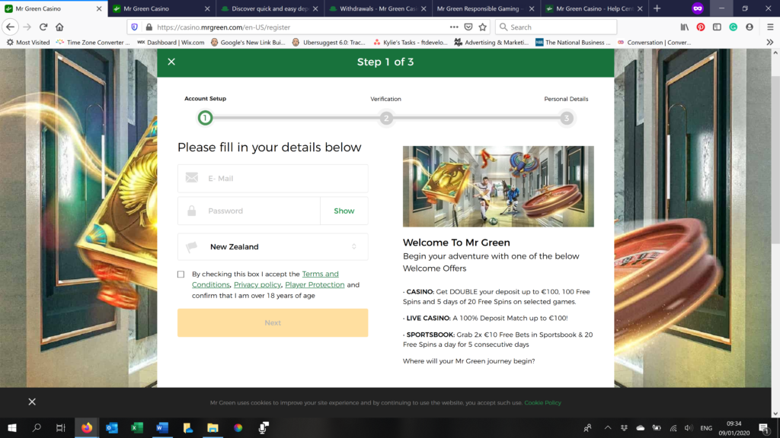Open Word from the taskbar
The image size is (780, 438).
click(x=162, y=427)
